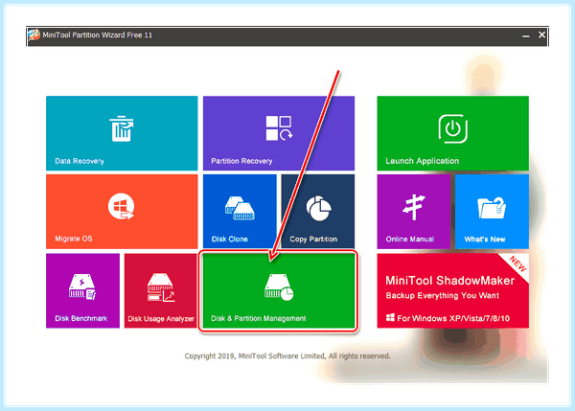
Task: Click the 'Disk Usage Analyzer' label
Action: 161,319
